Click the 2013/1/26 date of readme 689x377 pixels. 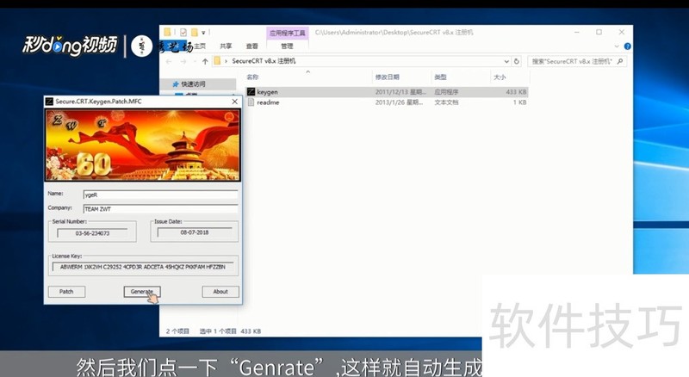pos(399,102)
